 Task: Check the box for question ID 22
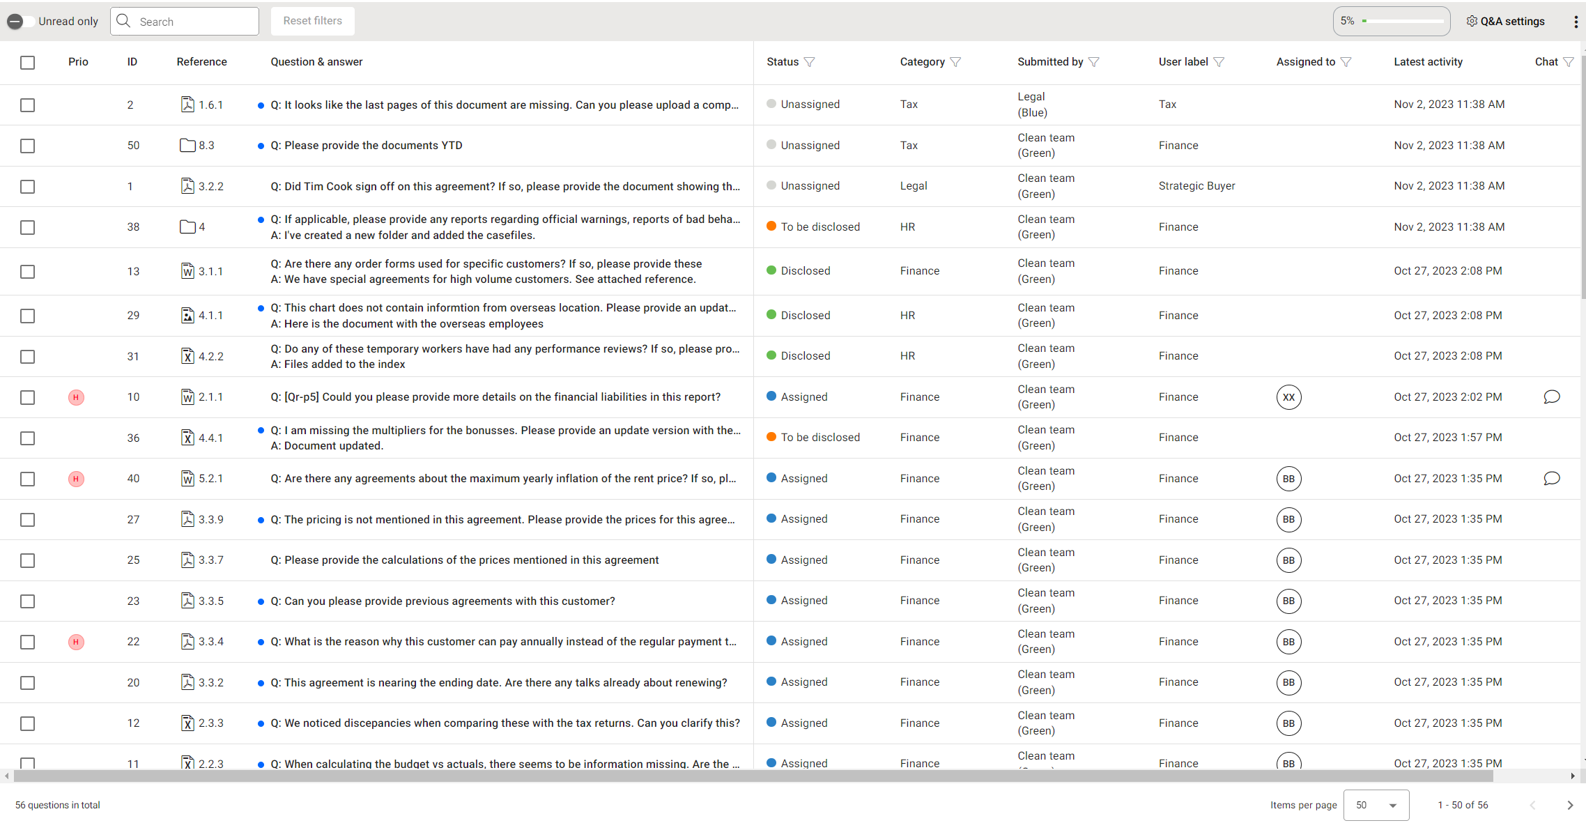pos(27,643)
